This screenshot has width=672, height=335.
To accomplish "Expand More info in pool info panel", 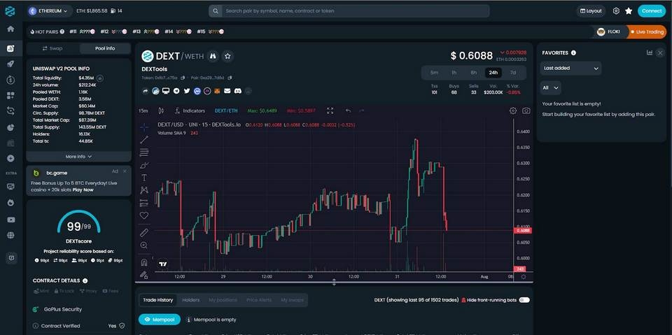I will tap(78, 157).
